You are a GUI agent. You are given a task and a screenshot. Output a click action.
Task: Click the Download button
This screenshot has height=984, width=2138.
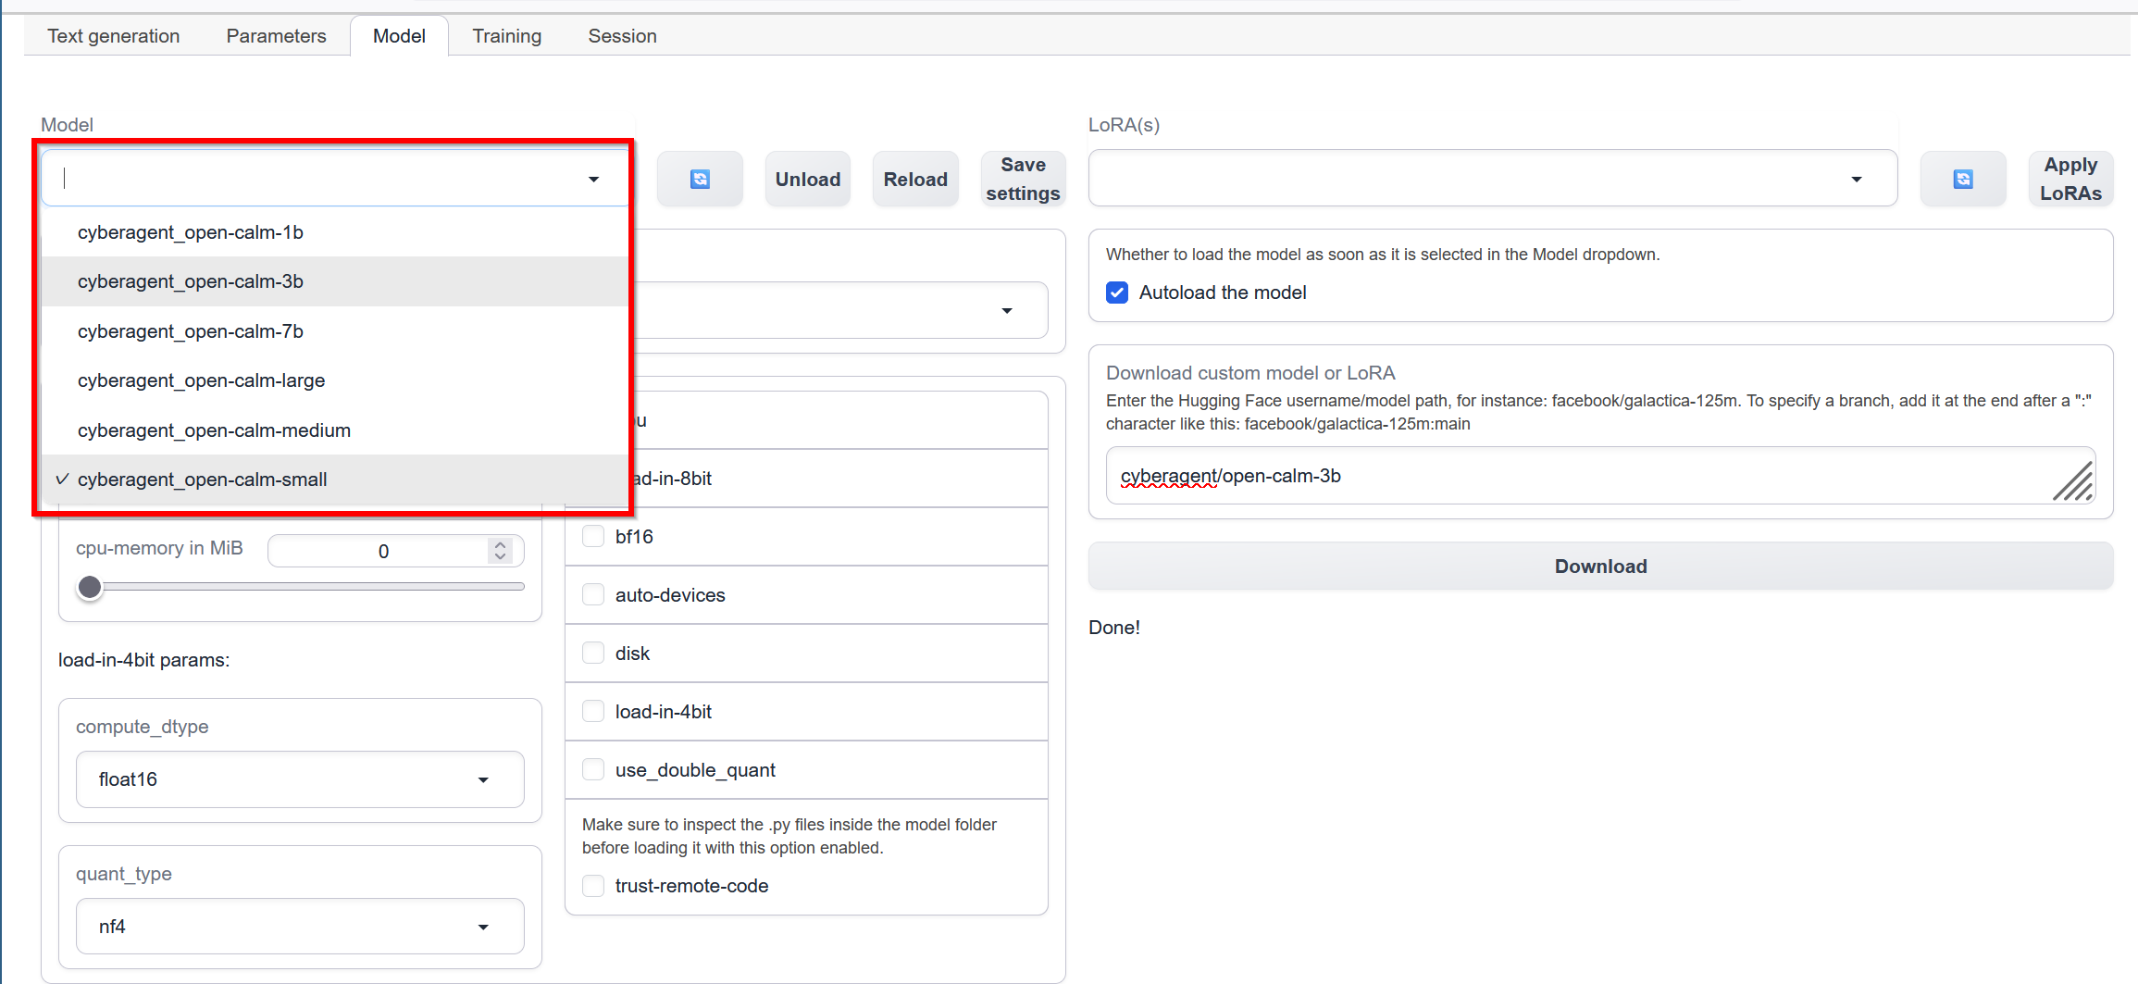tap(1600, 567)
